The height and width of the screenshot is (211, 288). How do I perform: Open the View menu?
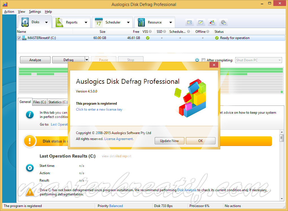(x=21, y=12)
